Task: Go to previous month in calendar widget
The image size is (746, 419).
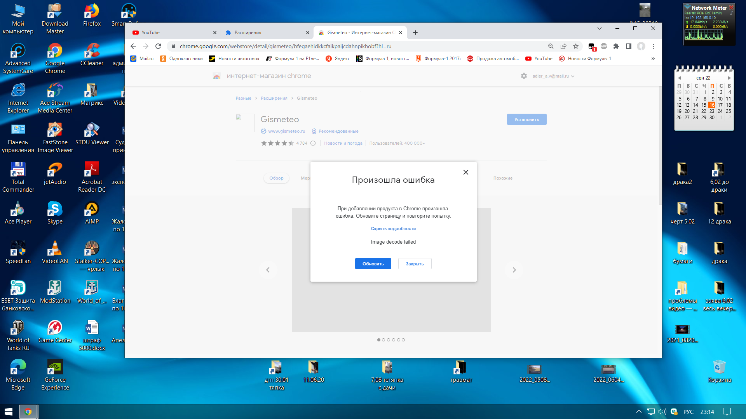Action: [680, 78]
